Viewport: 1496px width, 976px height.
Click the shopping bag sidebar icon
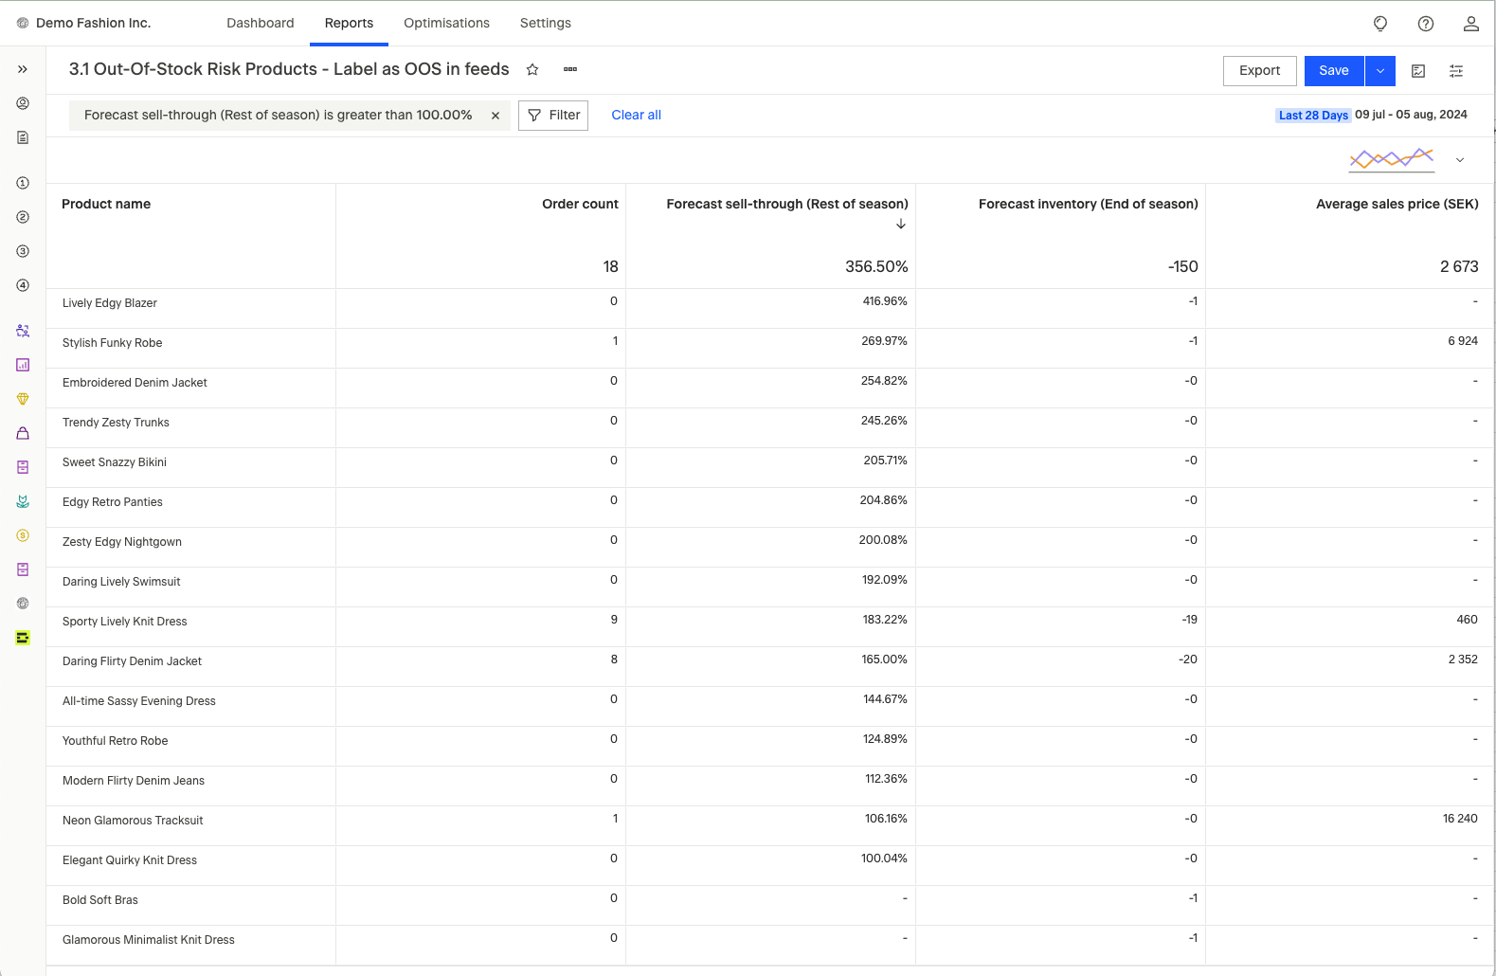pyautogui.click(x=23, y=433)
